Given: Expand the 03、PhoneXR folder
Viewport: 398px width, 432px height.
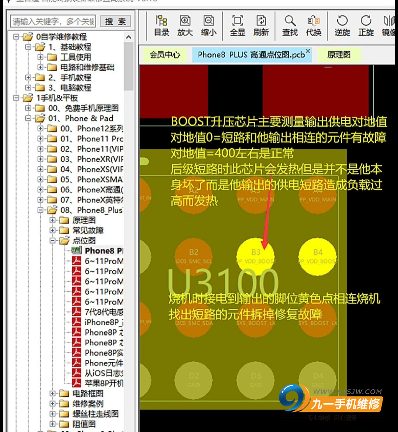Looking at the screenshot, I should 40,159.
